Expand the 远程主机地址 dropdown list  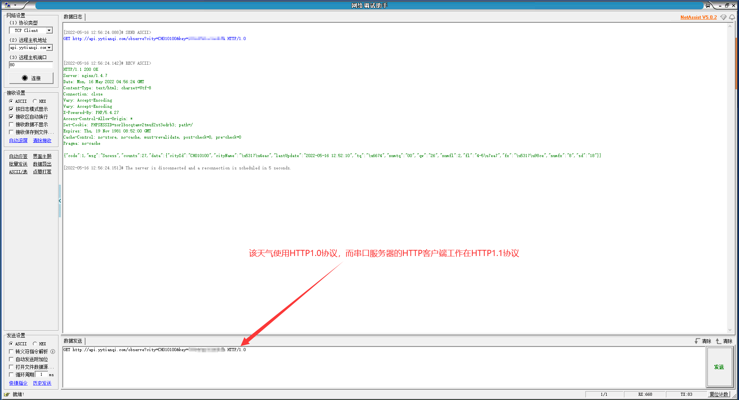49,48
